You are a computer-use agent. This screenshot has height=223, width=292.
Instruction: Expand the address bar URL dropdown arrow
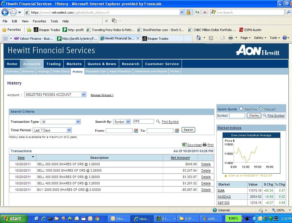click(182, 12)
